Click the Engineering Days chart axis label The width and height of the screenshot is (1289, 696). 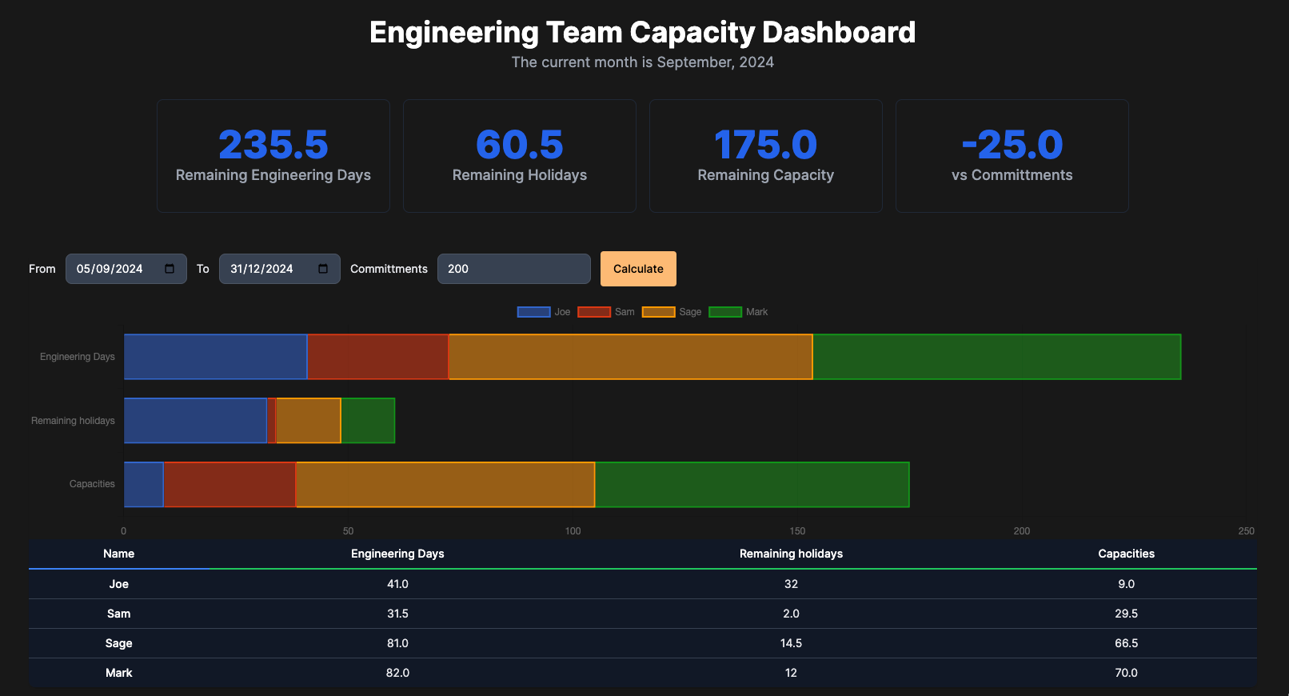tap(78, 357)
